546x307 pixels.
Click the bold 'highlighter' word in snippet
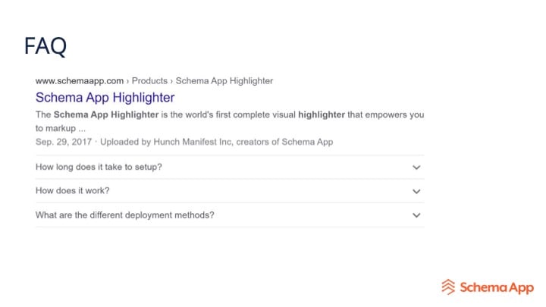[322, 115]
